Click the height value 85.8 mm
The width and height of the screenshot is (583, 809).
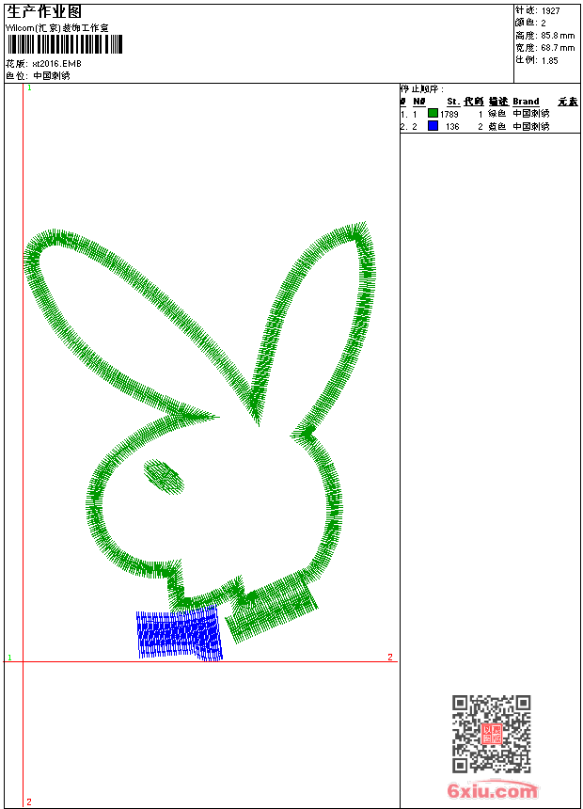[x=558, y=36]
